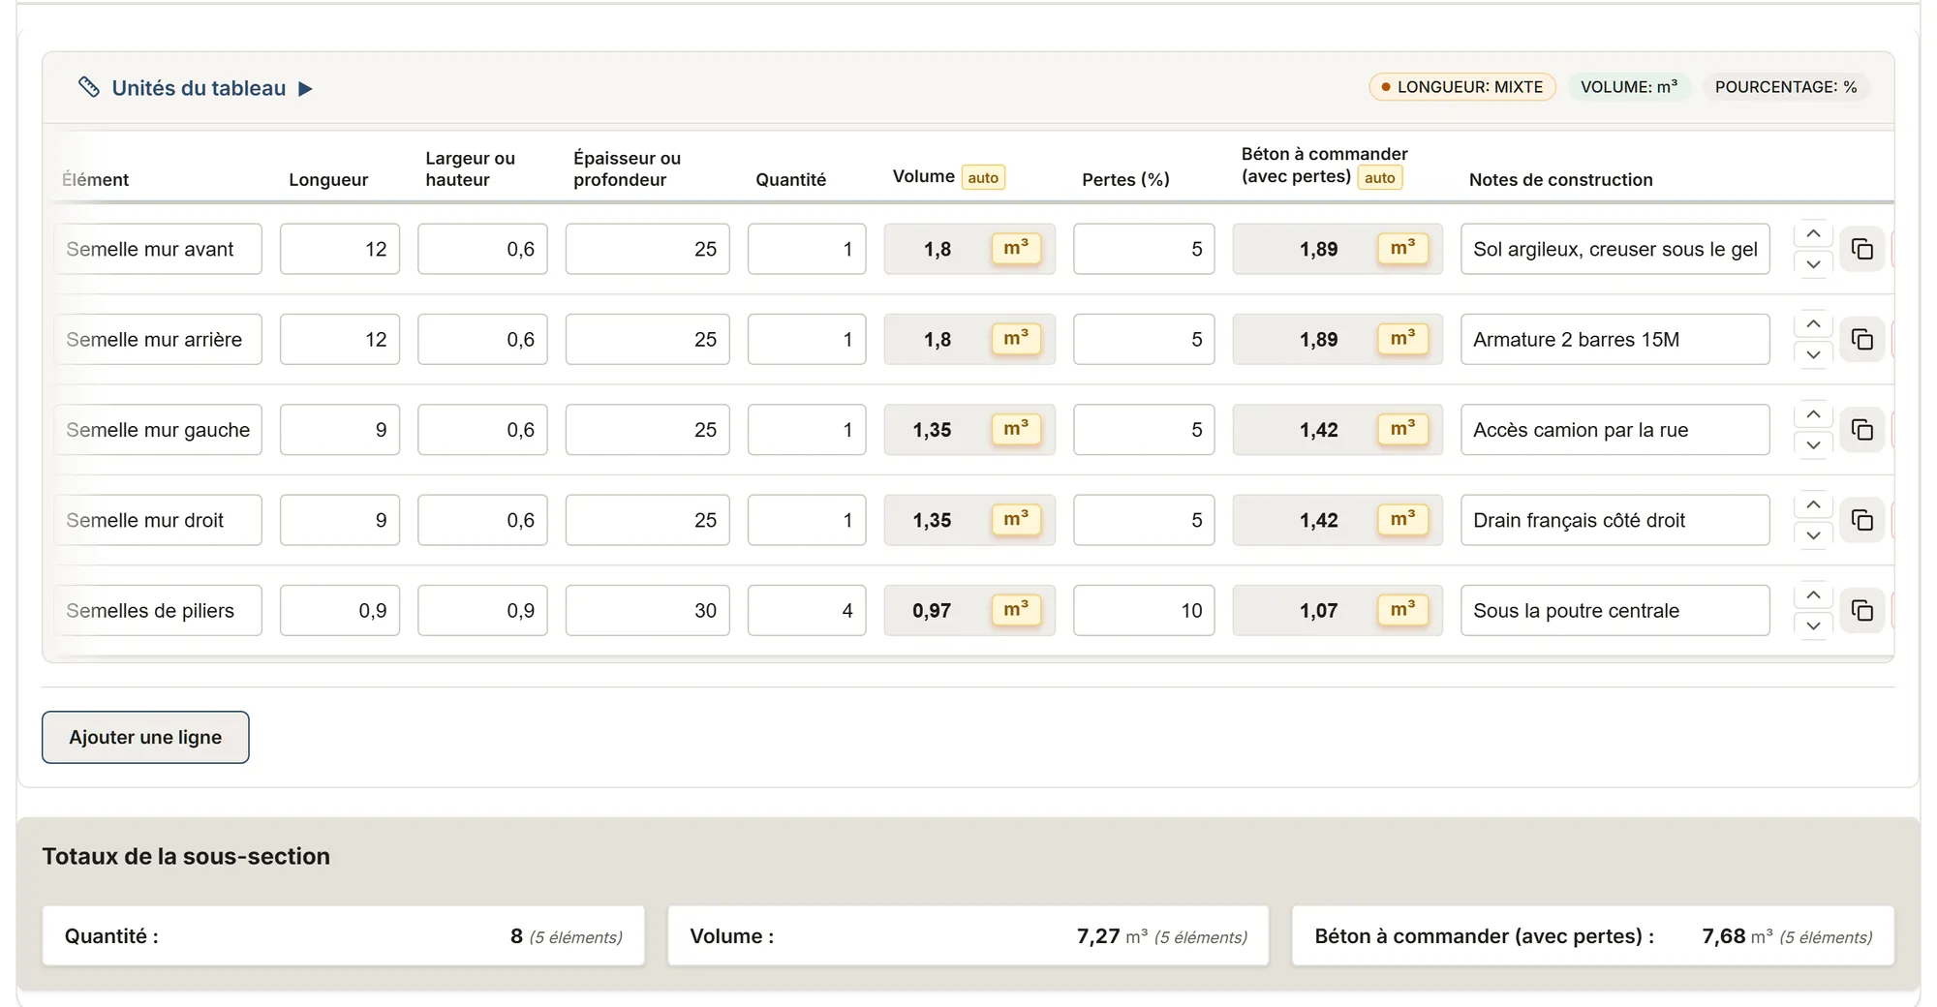Screen dimensions: 1937x1007
Task: Click the Quantité total value 8
Action: tap(516, 936)
